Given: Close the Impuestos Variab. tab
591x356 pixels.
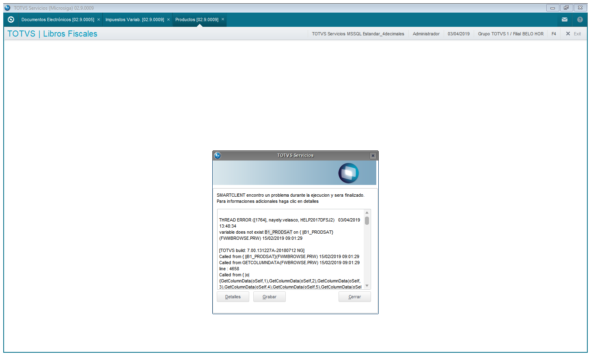Looking at the screenshot, I should coord(168,20).
